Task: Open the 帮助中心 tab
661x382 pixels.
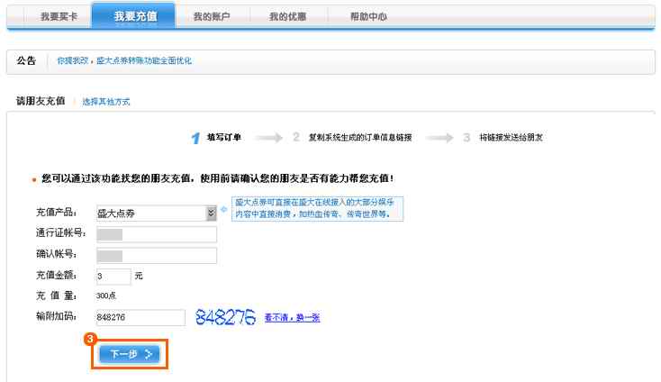Action: pyautogui.click(x=368, y=17)
